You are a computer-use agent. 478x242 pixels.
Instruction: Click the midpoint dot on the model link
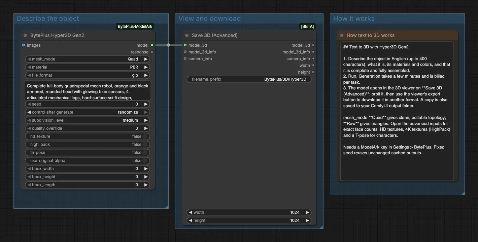click(x=169, y=45)
